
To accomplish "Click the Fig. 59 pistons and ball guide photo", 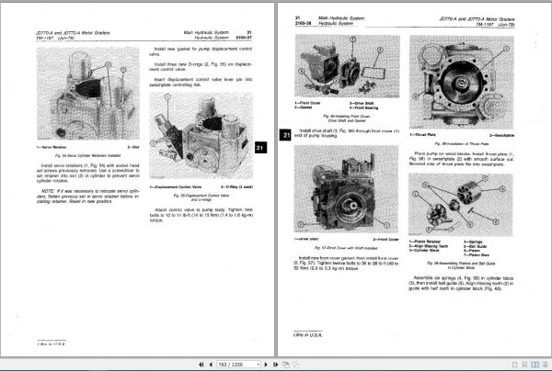I will coord(461,205).
